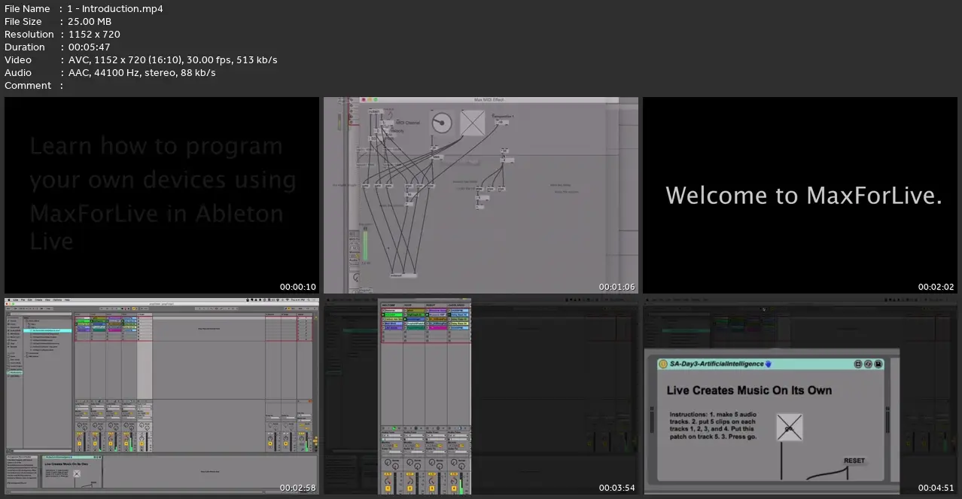The width and height of the screenshot is (962, 499).
Task: Click the 00:04:51 timestamp
Action: pos(936,488)
